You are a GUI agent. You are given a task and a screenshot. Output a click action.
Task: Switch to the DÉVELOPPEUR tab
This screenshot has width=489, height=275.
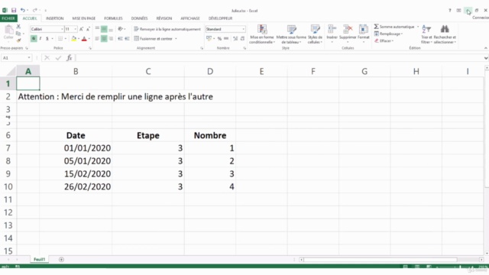(220, 18)
